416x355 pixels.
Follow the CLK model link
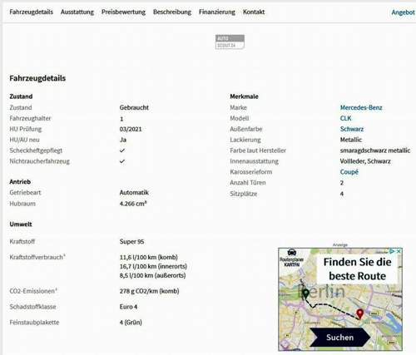click(345, 118)
